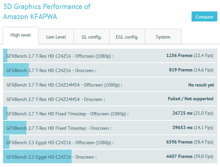The height and width of the screenshot is (167, 220).
Task: Click T-Rex HD Fixed Timestep Onscreen test label
Action: click(59, 128)
